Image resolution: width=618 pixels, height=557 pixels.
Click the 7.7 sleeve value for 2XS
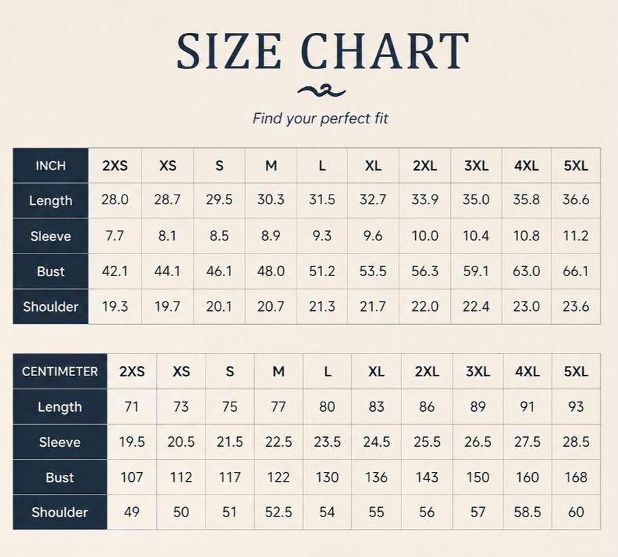coord(114,236)
